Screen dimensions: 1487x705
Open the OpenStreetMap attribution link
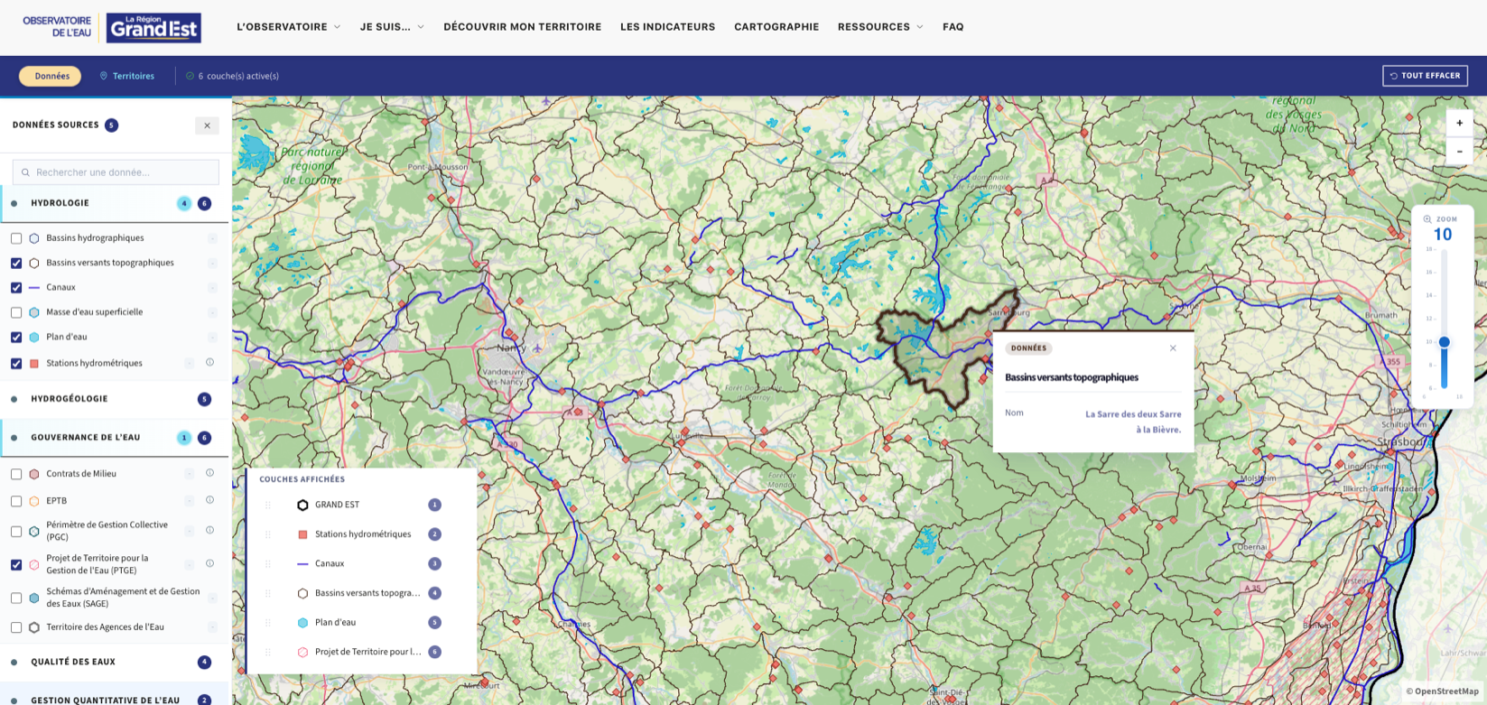point(1442,691)
